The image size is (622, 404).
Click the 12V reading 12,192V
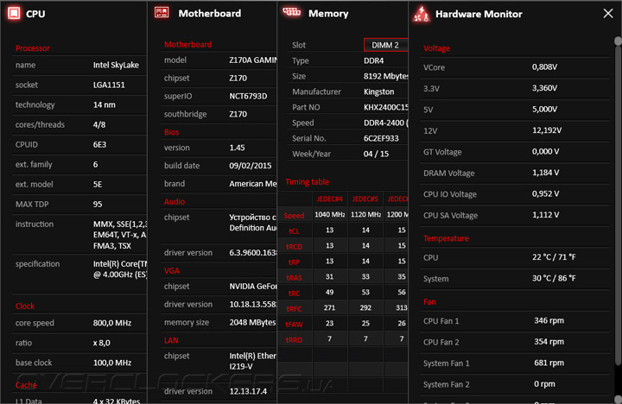[547, 130]
